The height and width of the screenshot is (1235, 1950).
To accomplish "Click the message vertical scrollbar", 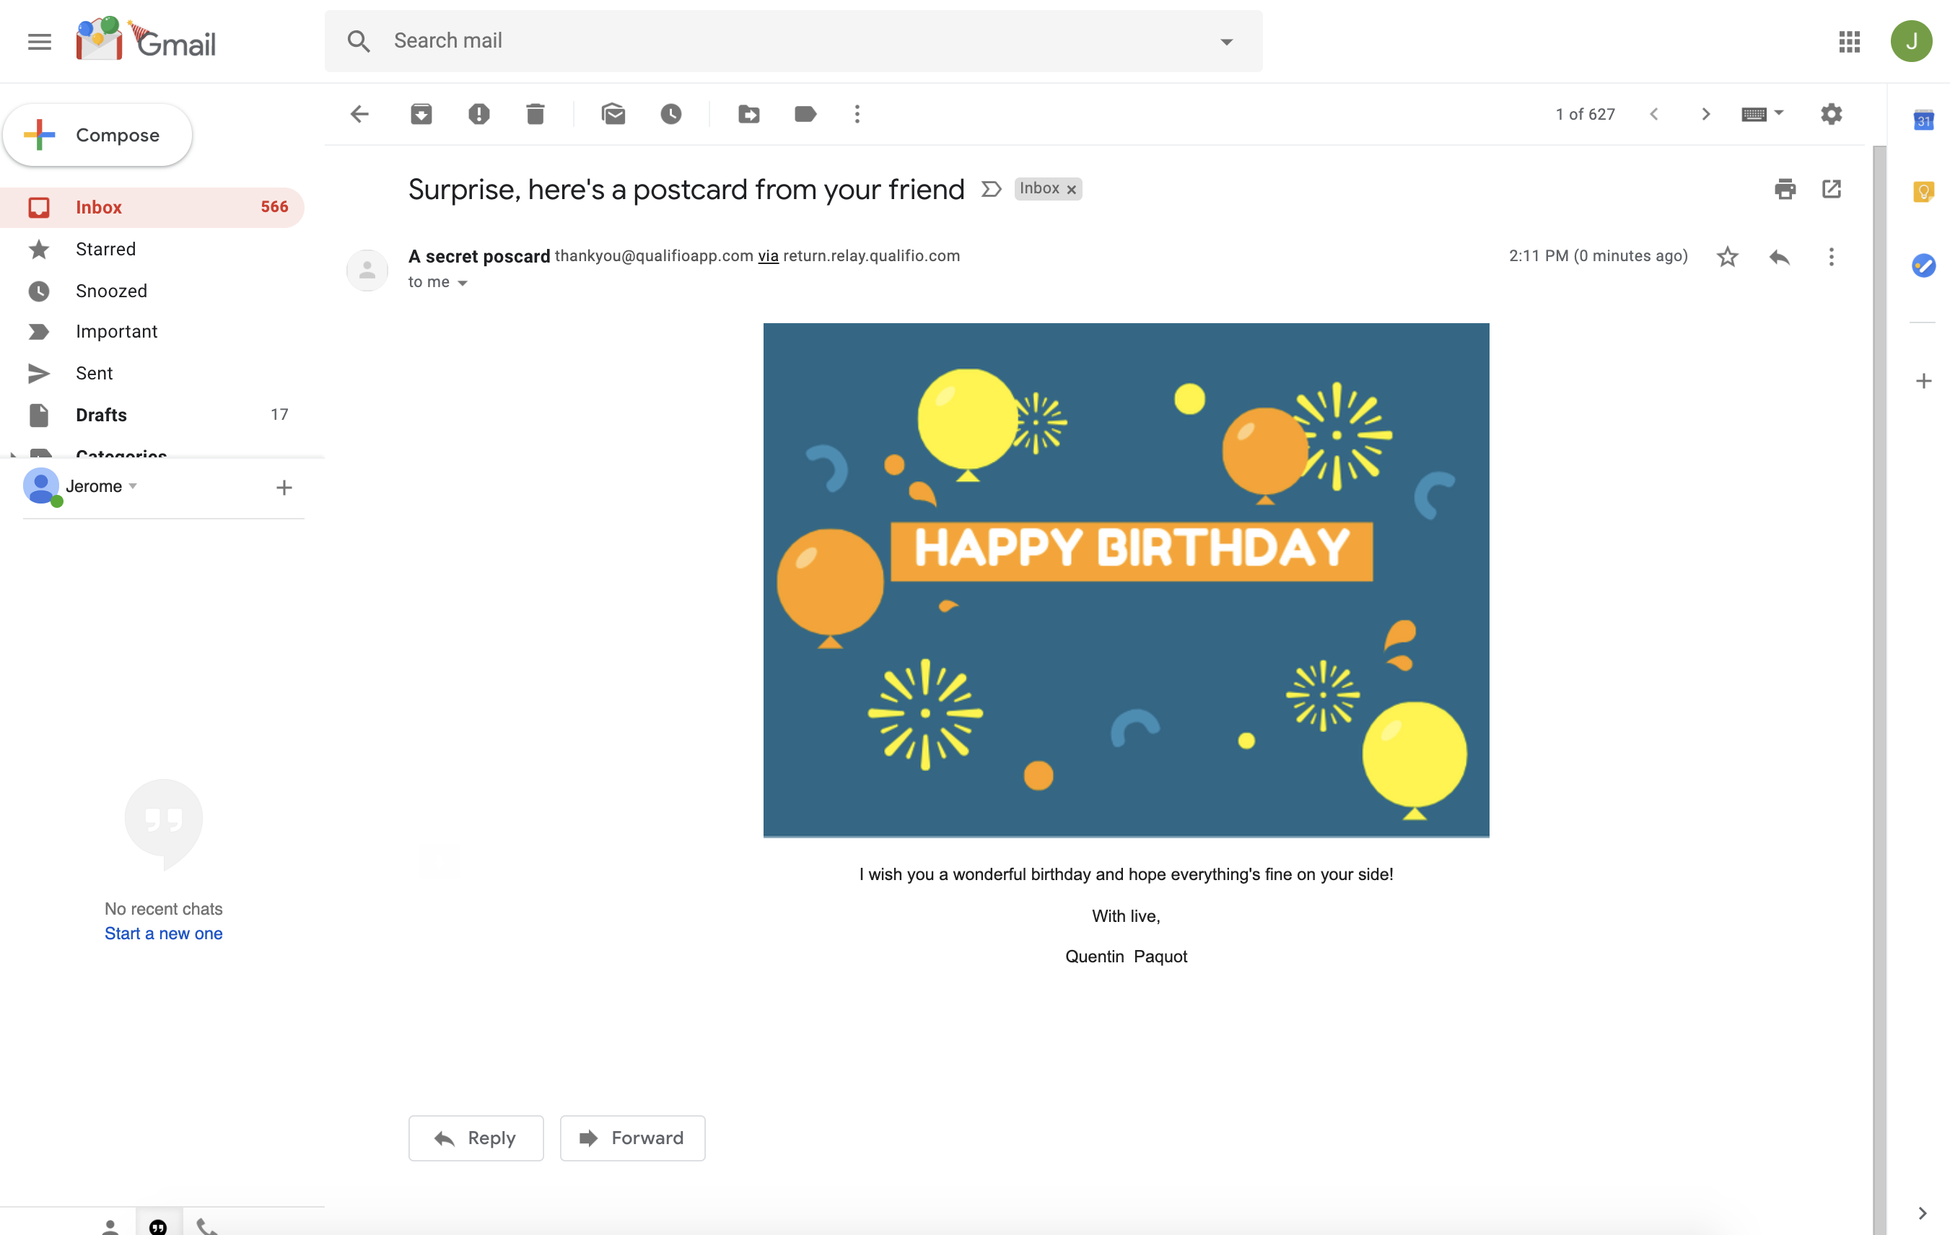I will 1879,690.
